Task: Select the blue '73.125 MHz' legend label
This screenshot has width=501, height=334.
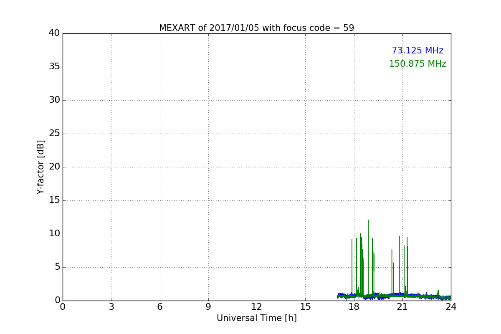Action: (417, 51)
